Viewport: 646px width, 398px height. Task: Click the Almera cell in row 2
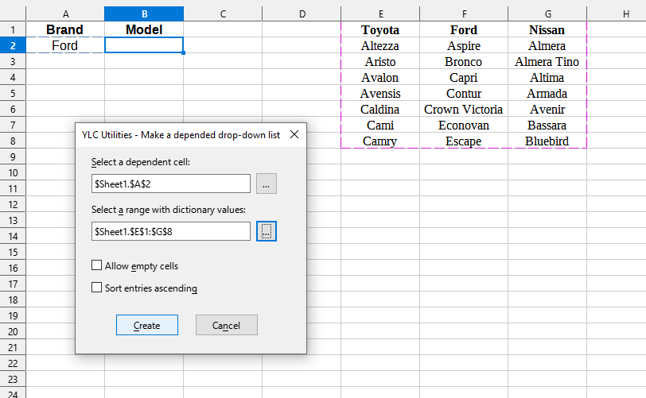coord(547,46)
